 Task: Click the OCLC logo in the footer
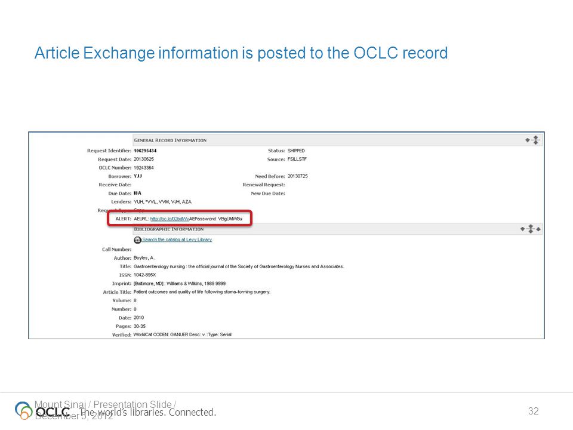42,411
